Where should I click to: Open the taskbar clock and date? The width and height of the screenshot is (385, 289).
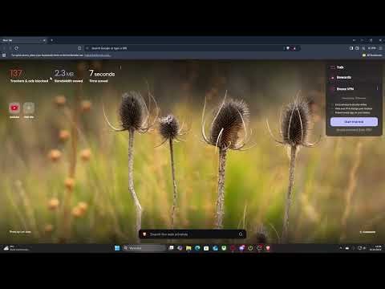point(375,248)
